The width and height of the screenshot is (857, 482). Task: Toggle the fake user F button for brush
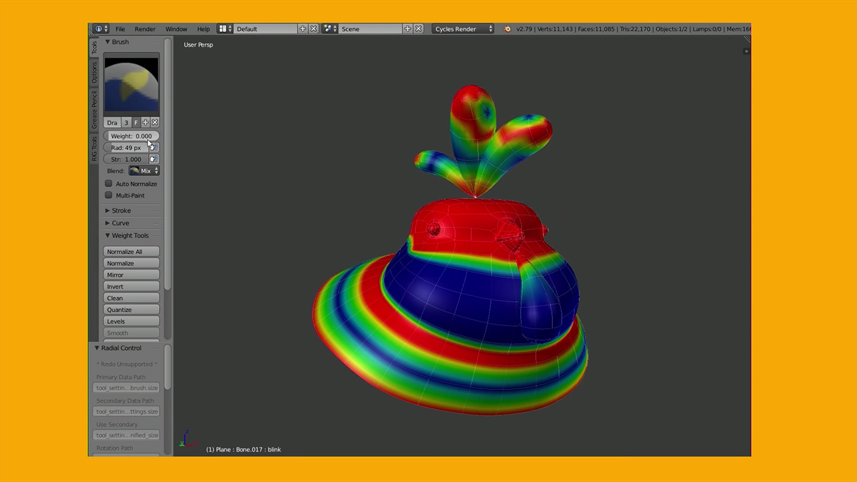pyautogui.click(x=136, y=122)
